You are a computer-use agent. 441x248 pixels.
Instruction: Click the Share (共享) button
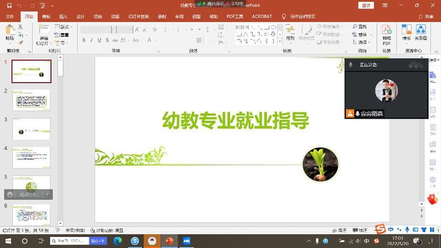tap(426, 17)
